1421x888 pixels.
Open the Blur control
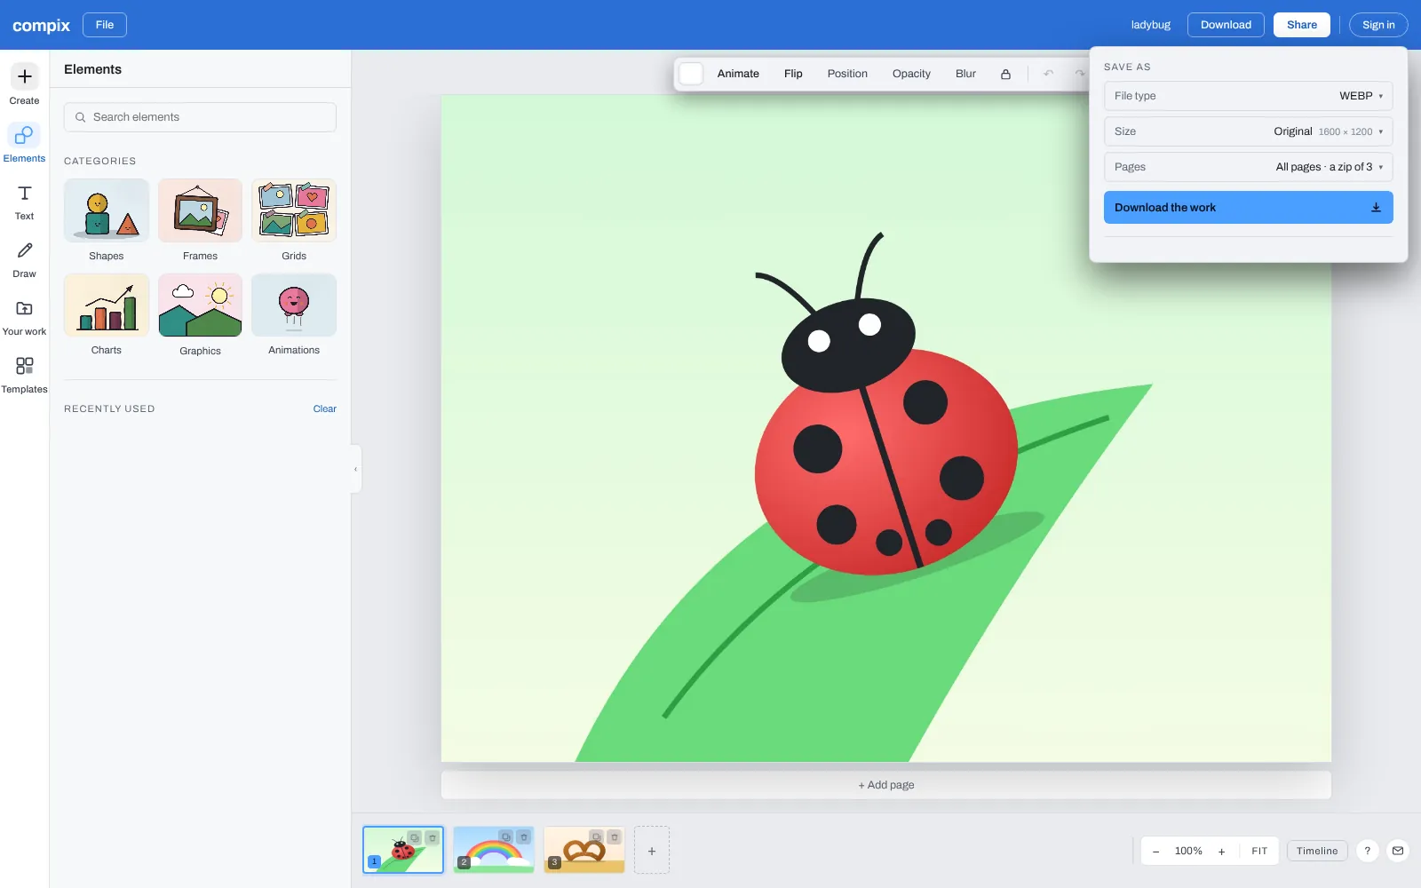965,74
